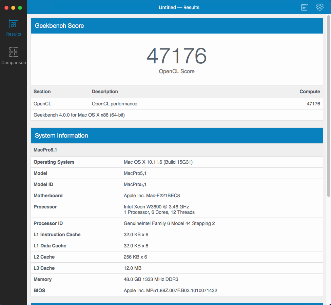Image resolution: width=331 pixels, height=305 pixels.
Task: Click the System Information header
Action: 177,136
